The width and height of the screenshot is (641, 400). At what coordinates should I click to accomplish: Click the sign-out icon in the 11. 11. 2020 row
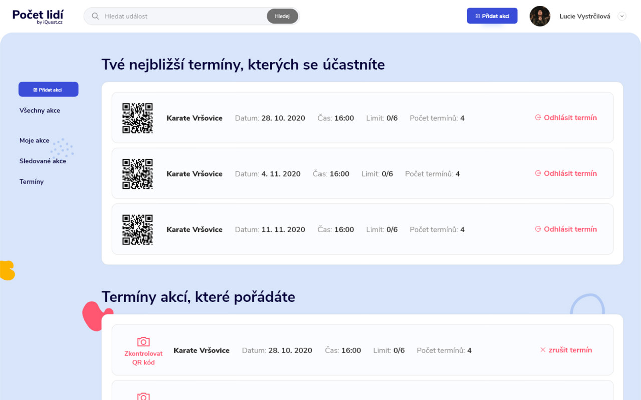[538, 229]
